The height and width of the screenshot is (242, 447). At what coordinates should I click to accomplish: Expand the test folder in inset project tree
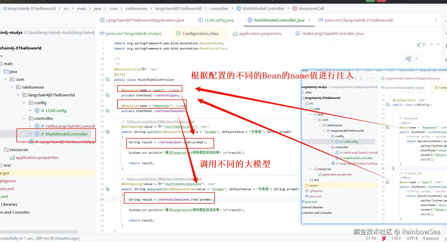coord(306,180)
